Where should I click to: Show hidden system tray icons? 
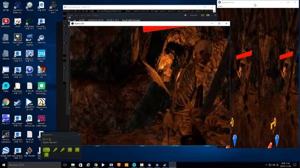point(266,165)
